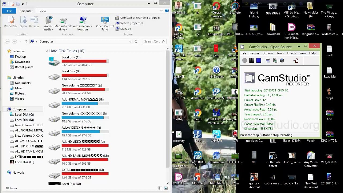The width and height of the screenshot is (343, 193).
Task: Open the Customize Quick Access Toolbar dropdown
Action: (23, 4)
